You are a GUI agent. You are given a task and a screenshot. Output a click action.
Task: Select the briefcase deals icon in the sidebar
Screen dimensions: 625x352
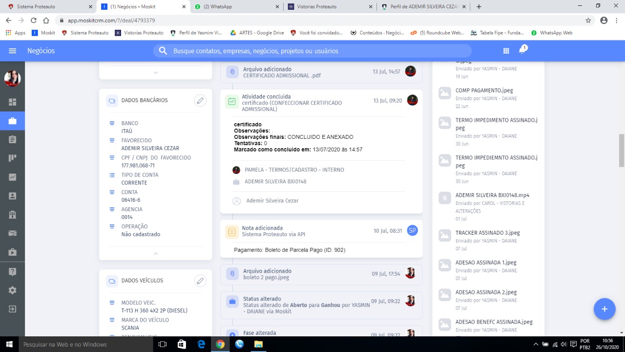pyautogui.click(x=12, y=121)
